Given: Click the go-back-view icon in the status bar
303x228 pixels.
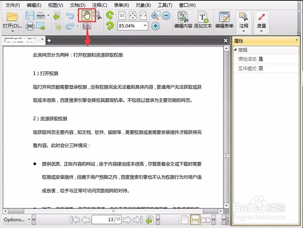Looking at the screenshot, I should coord(150,220).
